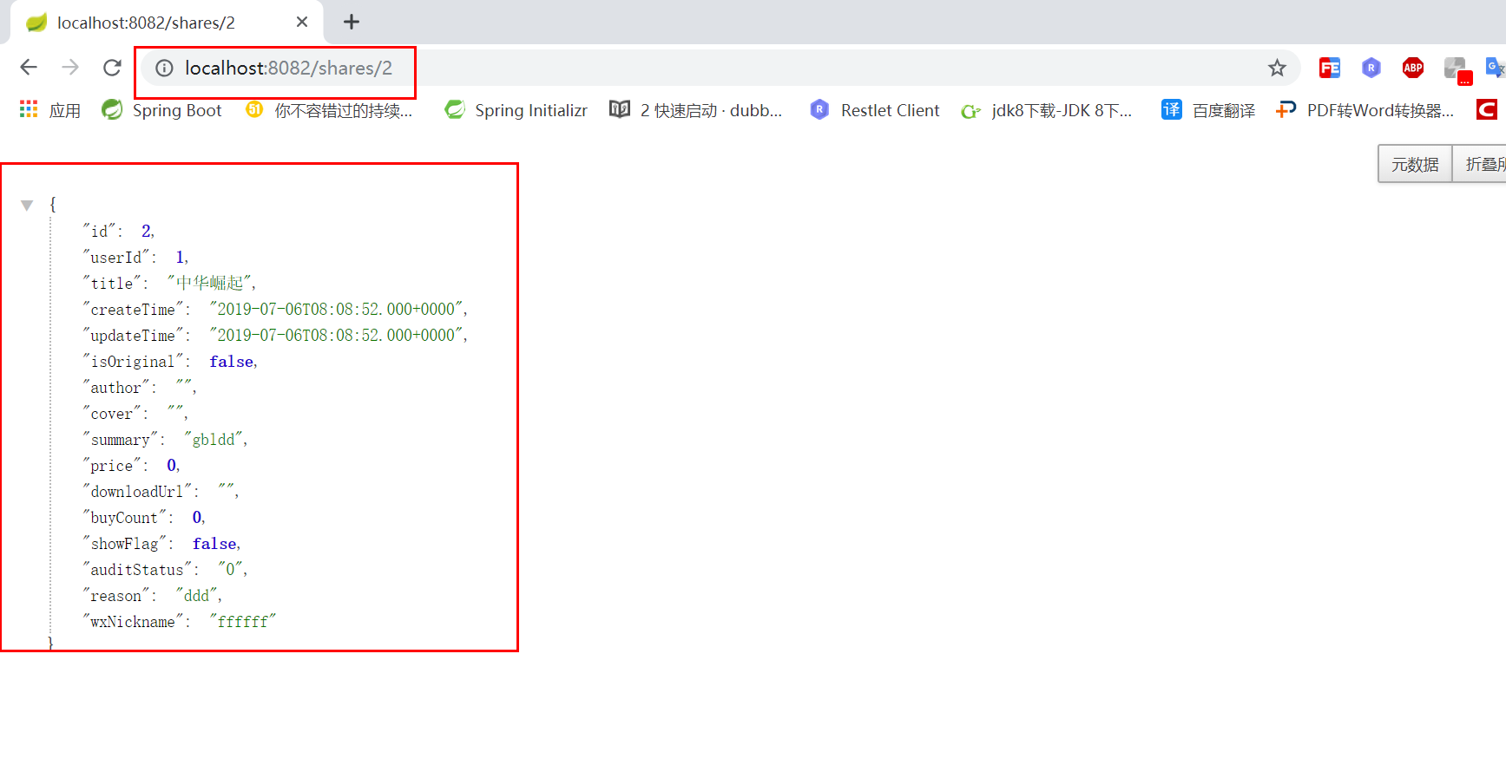The width and height of the screenshot is (1506, 765).
Task: Click the "id" key in JSON
Action: [100, 231]
